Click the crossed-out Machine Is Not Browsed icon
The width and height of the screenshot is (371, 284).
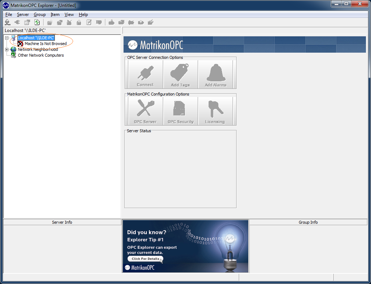click(x=20, y=44)
